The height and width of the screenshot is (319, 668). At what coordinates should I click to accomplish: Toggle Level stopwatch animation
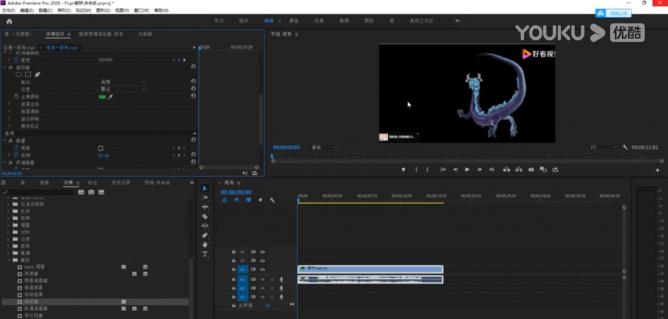pos(16,155)
